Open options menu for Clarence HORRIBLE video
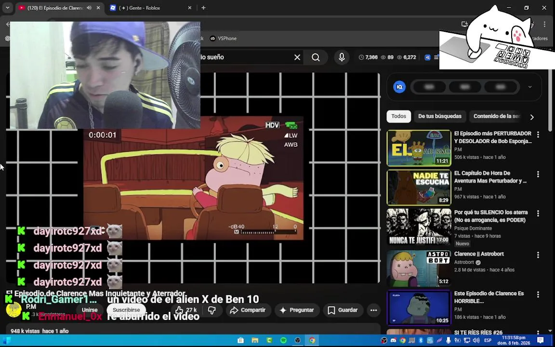The image size is (555, 347). coord(538,294)
